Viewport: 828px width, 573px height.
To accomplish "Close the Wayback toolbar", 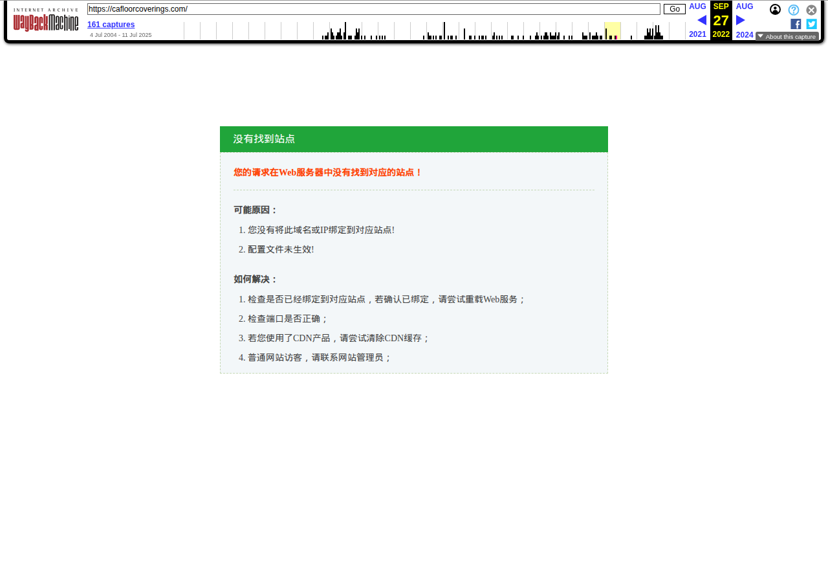I will click(811, 10).
